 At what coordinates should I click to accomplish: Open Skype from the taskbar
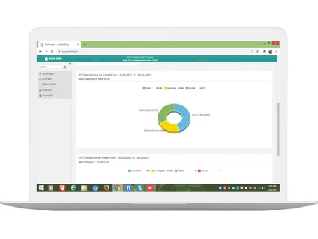pyautogui.click(x=139, y=188)
